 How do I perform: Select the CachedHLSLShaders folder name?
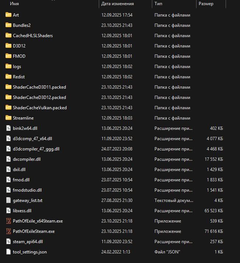coord(33,36)
